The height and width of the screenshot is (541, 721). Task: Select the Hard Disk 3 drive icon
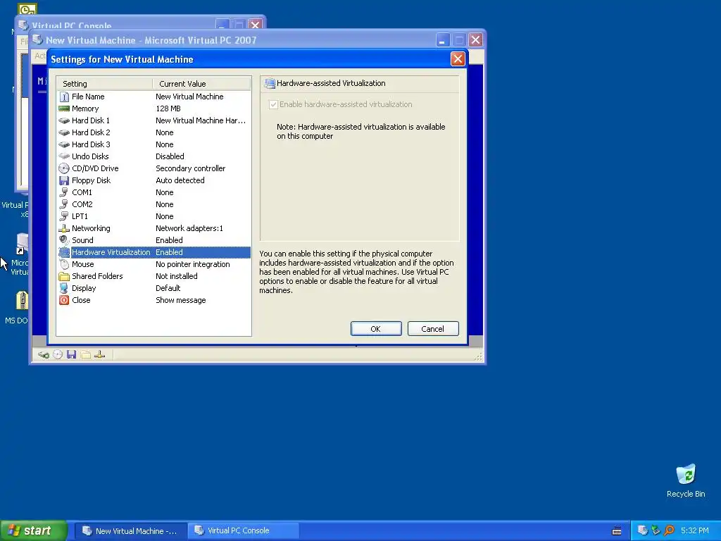pyautogui.click(x=64, y=144)
